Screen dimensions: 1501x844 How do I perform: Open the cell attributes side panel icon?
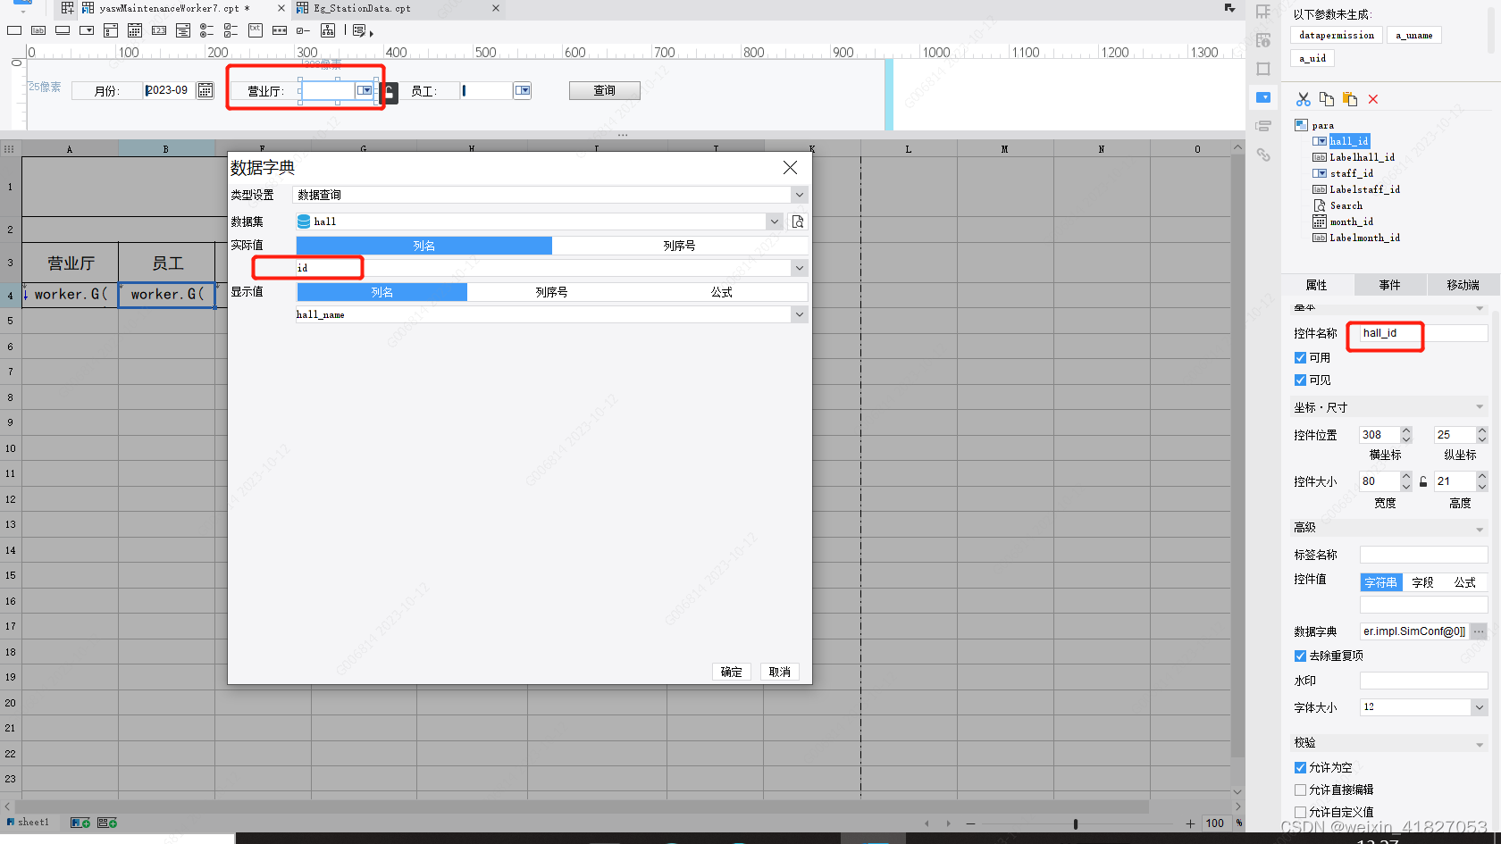coord(1263,12)
